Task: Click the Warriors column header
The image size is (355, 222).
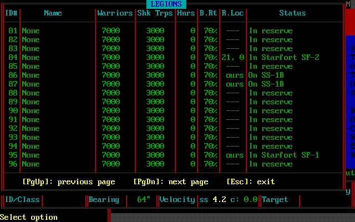Action: pyautogui.click(x=115, y=13)
